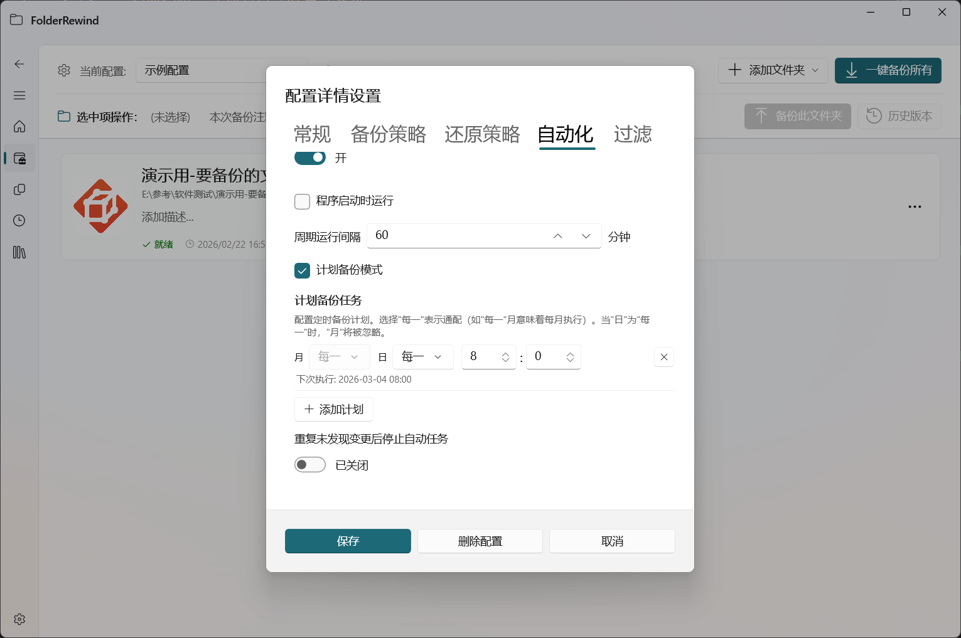Enable 程序启动时运行 checkbox

click(302, 201)
